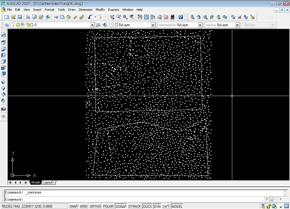Screen dimensions: 290x209
Task: Click the Plot (printer) icon
Action: [x=28, y=17]
